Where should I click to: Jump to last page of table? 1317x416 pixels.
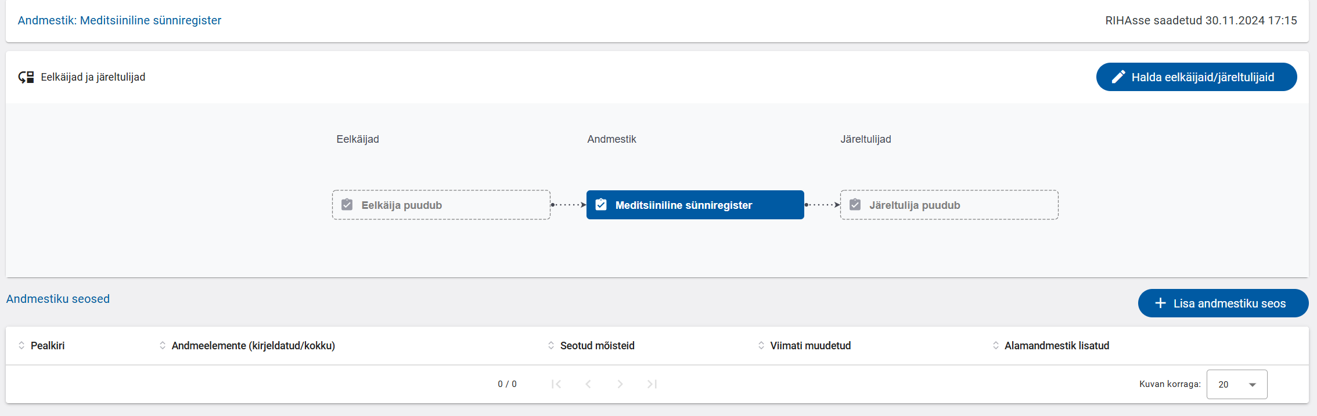tap(652, 384)
